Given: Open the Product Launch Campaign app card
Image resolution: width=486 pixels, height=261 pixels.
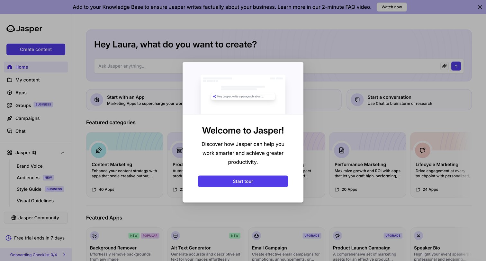Looking at the screenshot, I should tap(368, 244).
